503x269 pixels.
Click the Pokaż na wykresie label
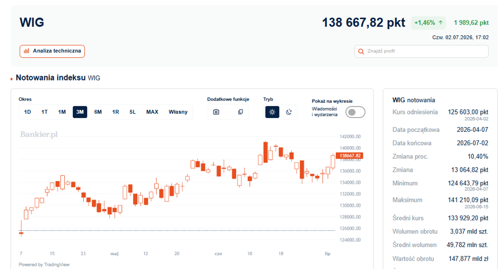[x=332, y=101]
